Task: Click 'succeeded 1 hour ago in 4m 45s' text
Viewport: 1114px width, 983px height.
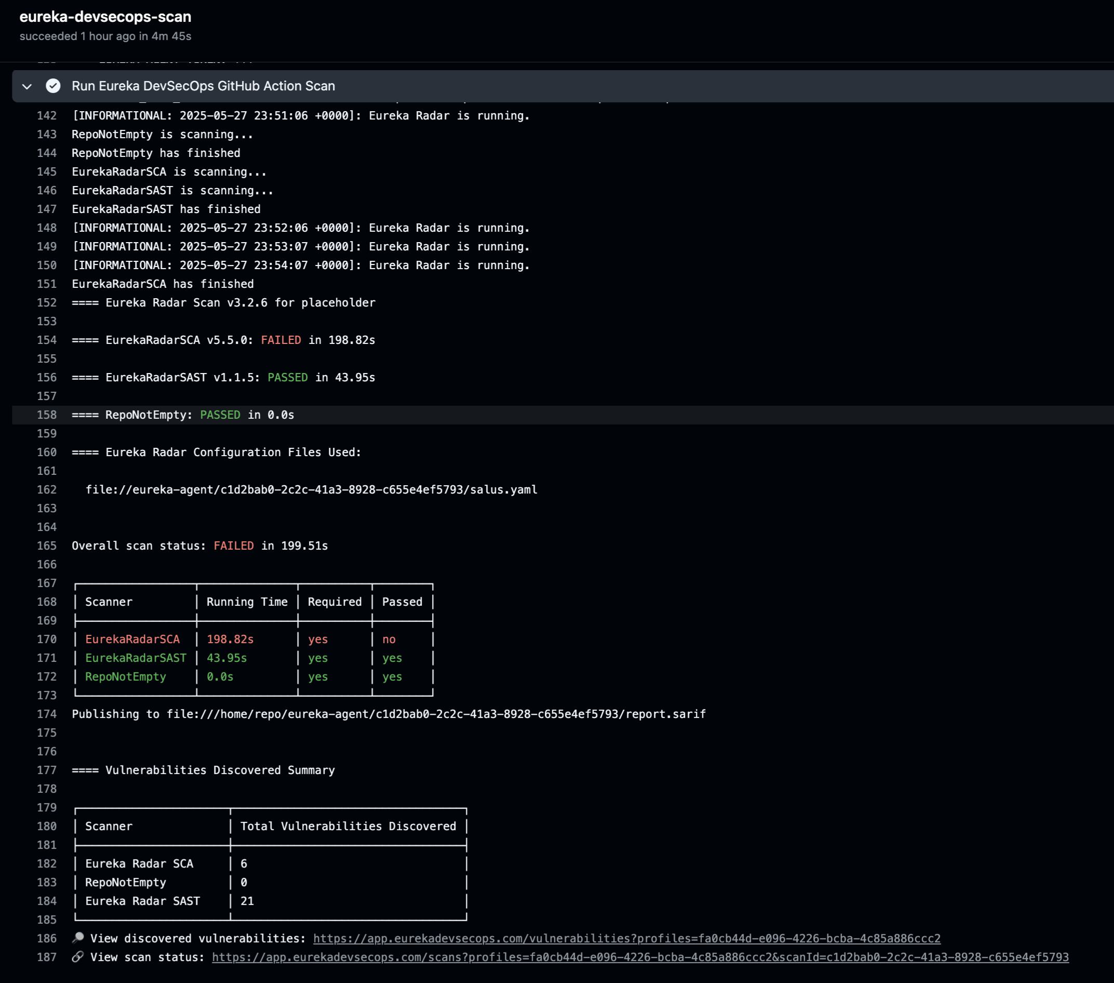Action: pos(105,36)
